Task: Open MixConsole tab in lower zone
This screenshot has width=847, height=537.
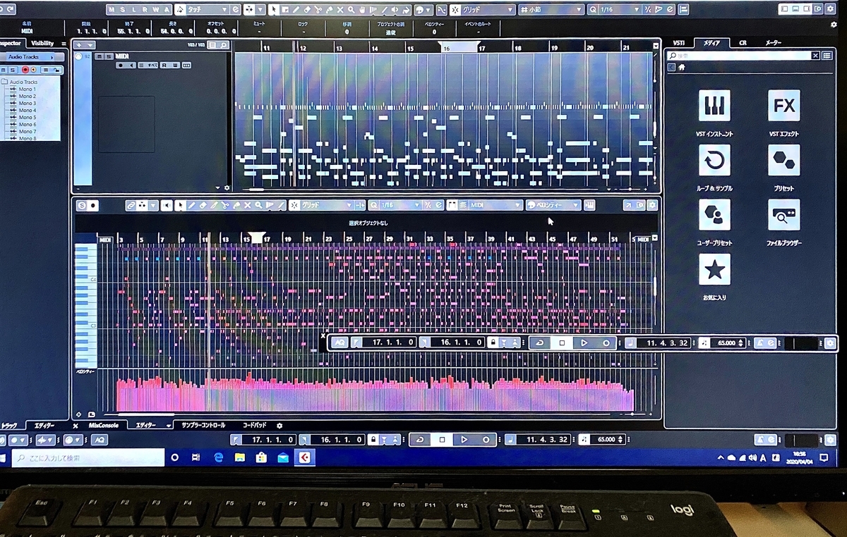Action: pos(104,426)
